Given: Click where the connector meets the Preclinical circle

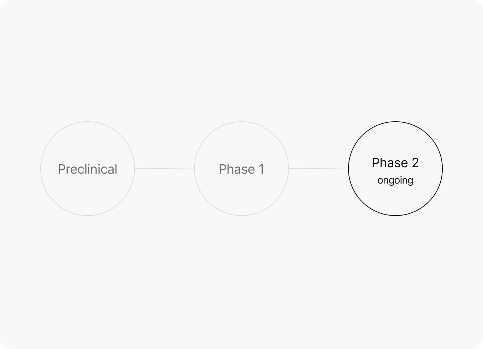Looking at the screenshot, I should pyautogui.click(x=135, y=168).
